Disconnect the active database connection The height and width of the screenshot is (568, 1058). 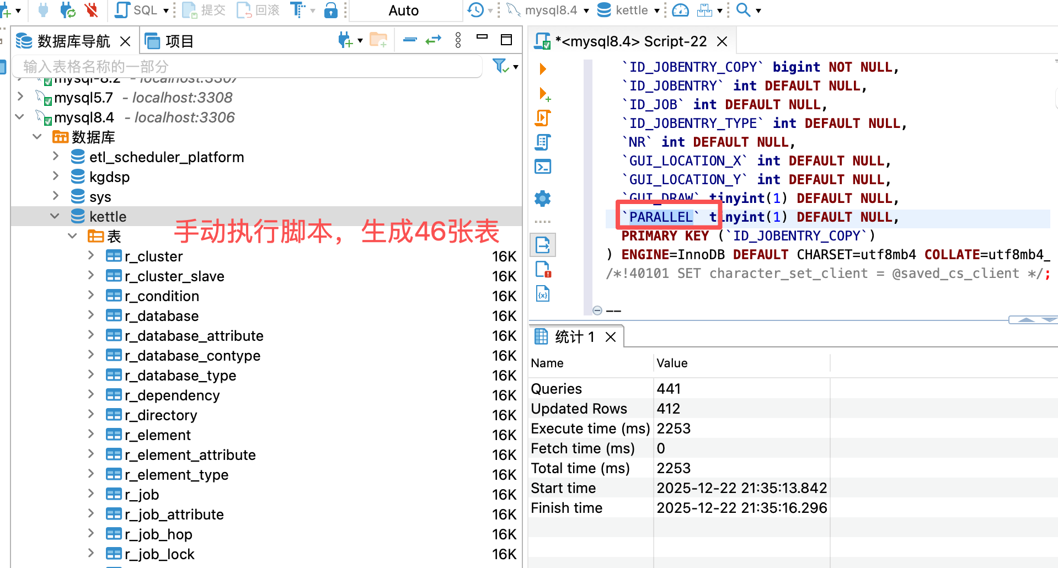pyautogui.click(x=90, y=10)
